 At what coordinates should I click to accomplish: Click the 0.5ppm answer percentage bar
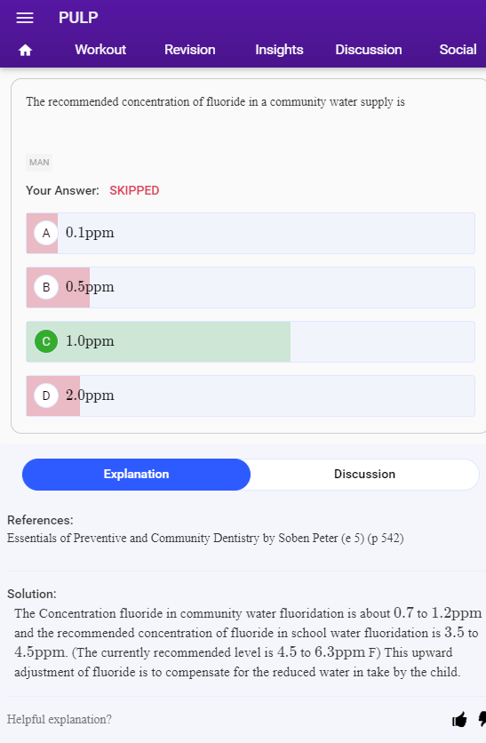pyautogui.click(x=59, y=287)
